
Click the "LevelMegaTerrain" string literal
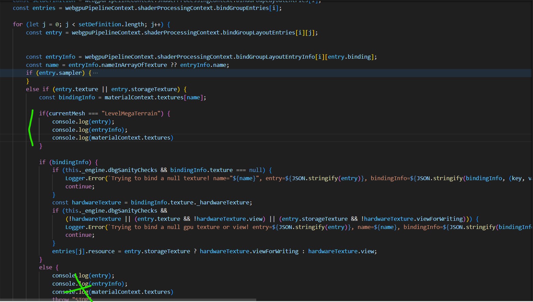pyautogui.click(x=131, y=114)
